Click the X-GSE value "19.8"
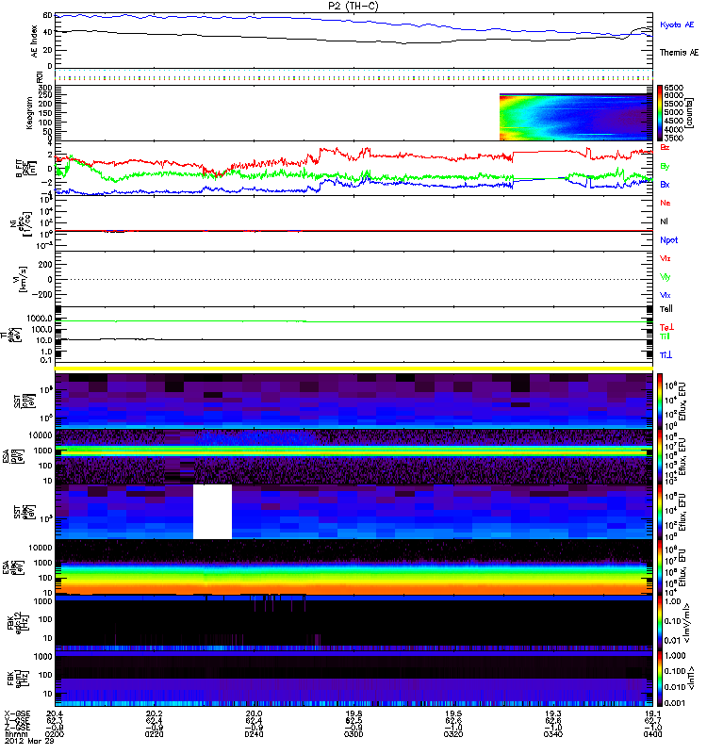Screen dimensions: 707x754 [x=353, y=713]
